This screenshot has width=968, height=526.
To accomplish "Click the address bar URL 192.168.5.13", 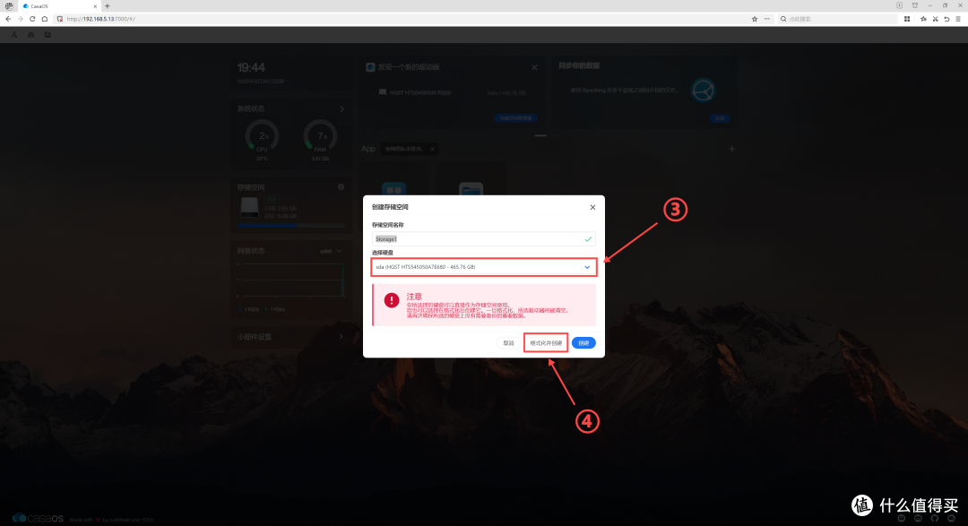I will [100, 19].
